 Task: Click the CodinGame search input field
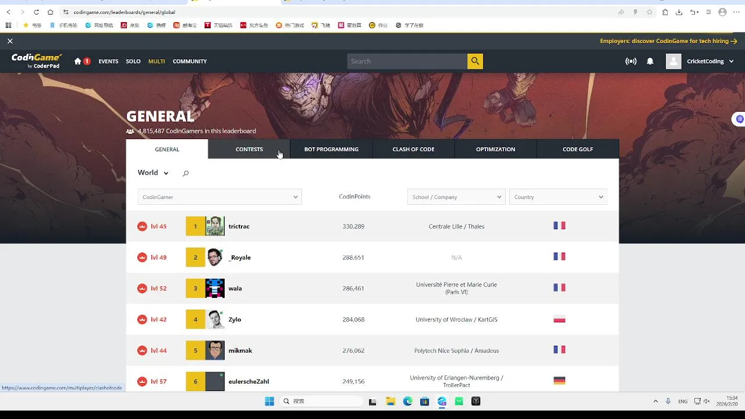pos(407,61)
